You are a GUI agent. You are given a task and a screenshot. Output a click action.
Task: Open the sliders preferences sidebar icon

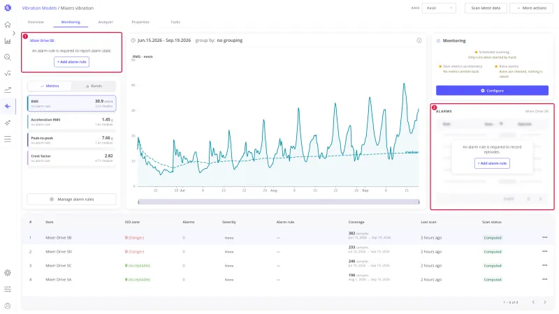8,289
